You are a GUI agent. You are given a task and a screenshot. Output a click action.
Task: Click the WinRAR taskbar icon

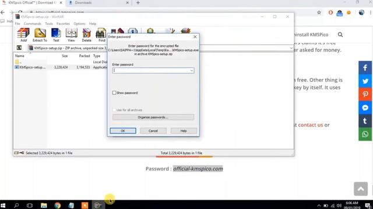97,206
